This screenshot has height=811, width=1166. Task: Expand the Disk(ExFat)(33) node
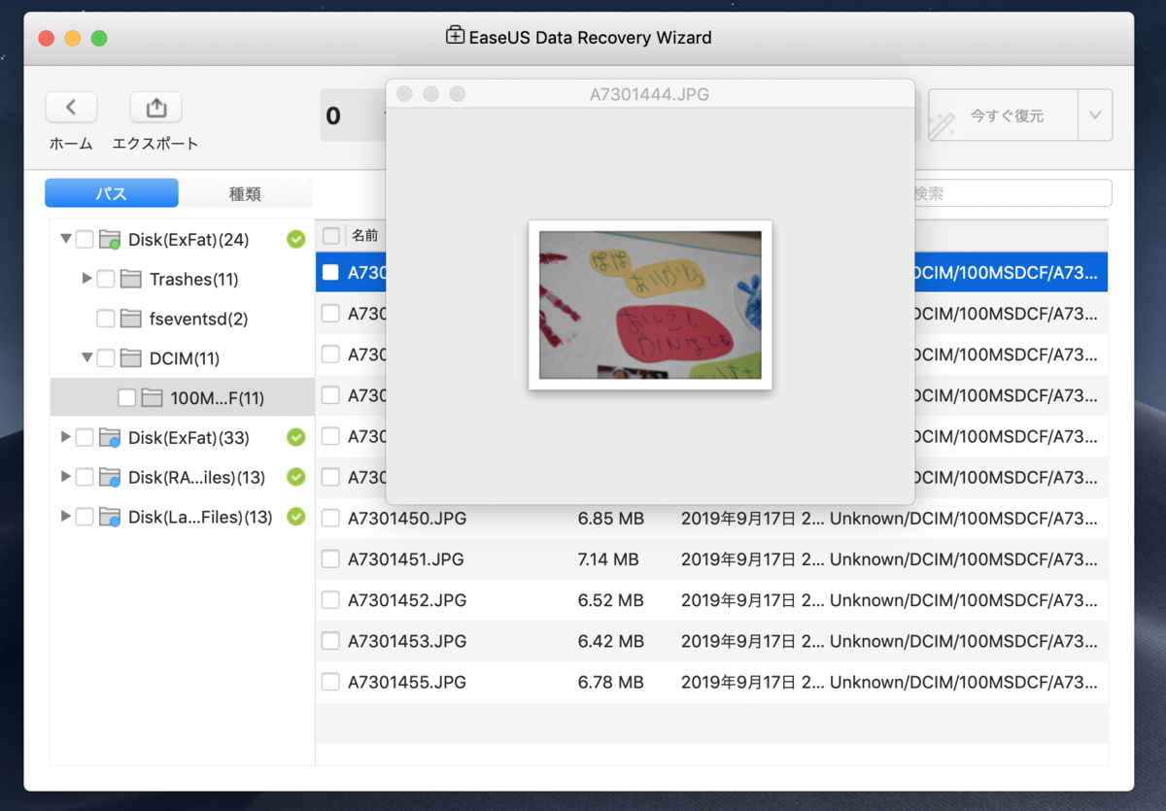coord(66,437)
